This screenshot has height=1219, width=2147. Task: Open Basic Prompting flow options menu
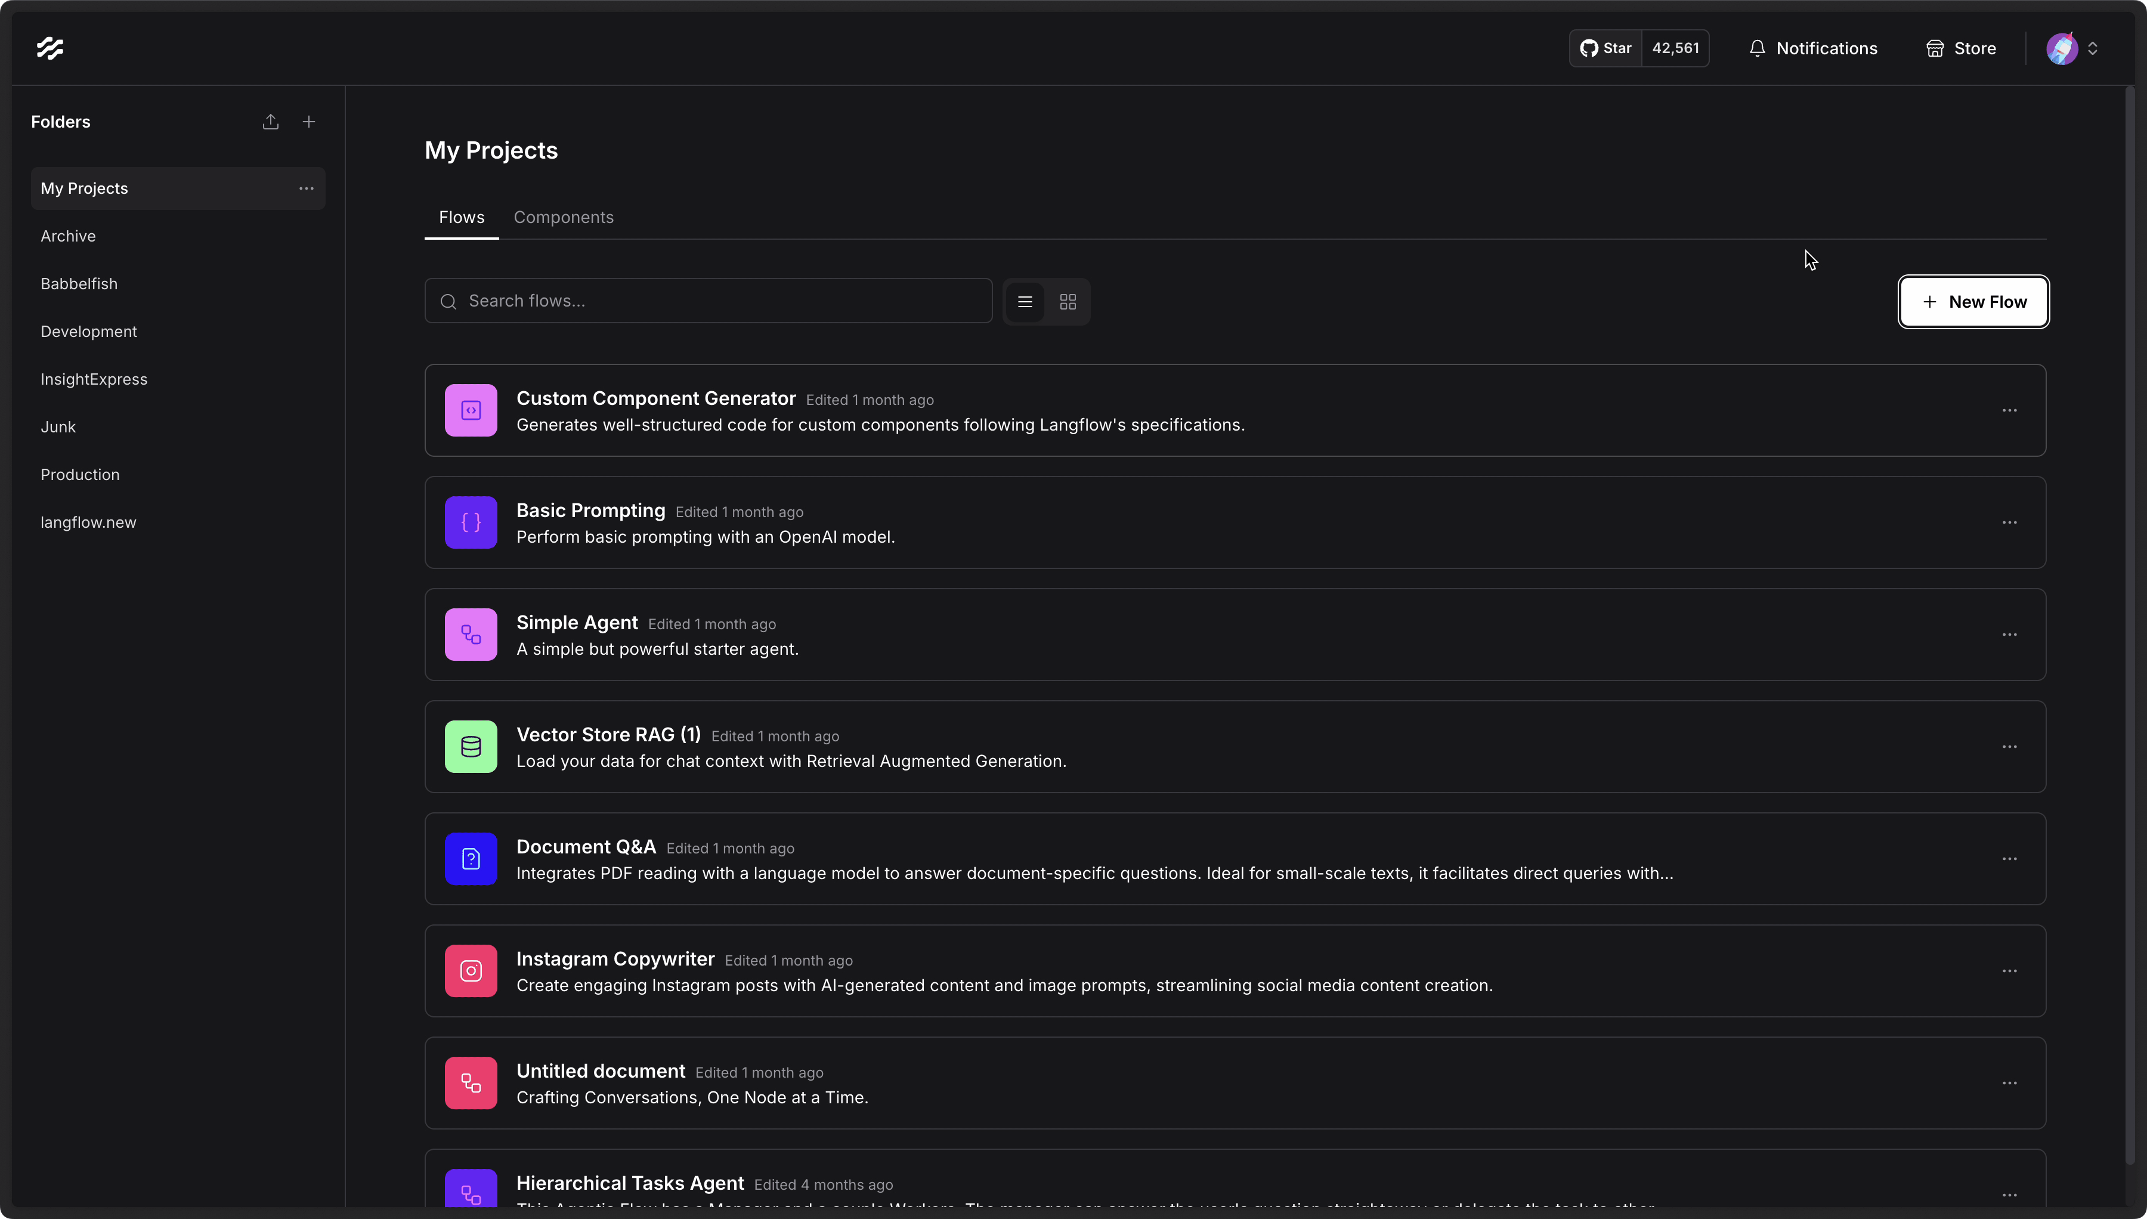coord(2009,522)
